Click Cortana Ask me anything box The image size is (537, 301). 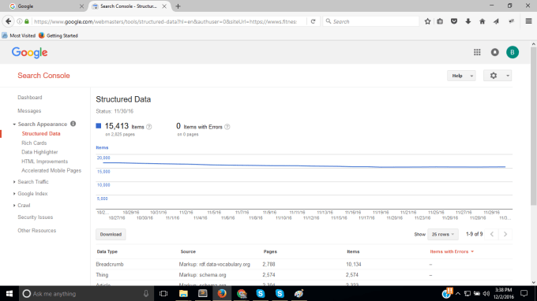[x=85, y=293]
